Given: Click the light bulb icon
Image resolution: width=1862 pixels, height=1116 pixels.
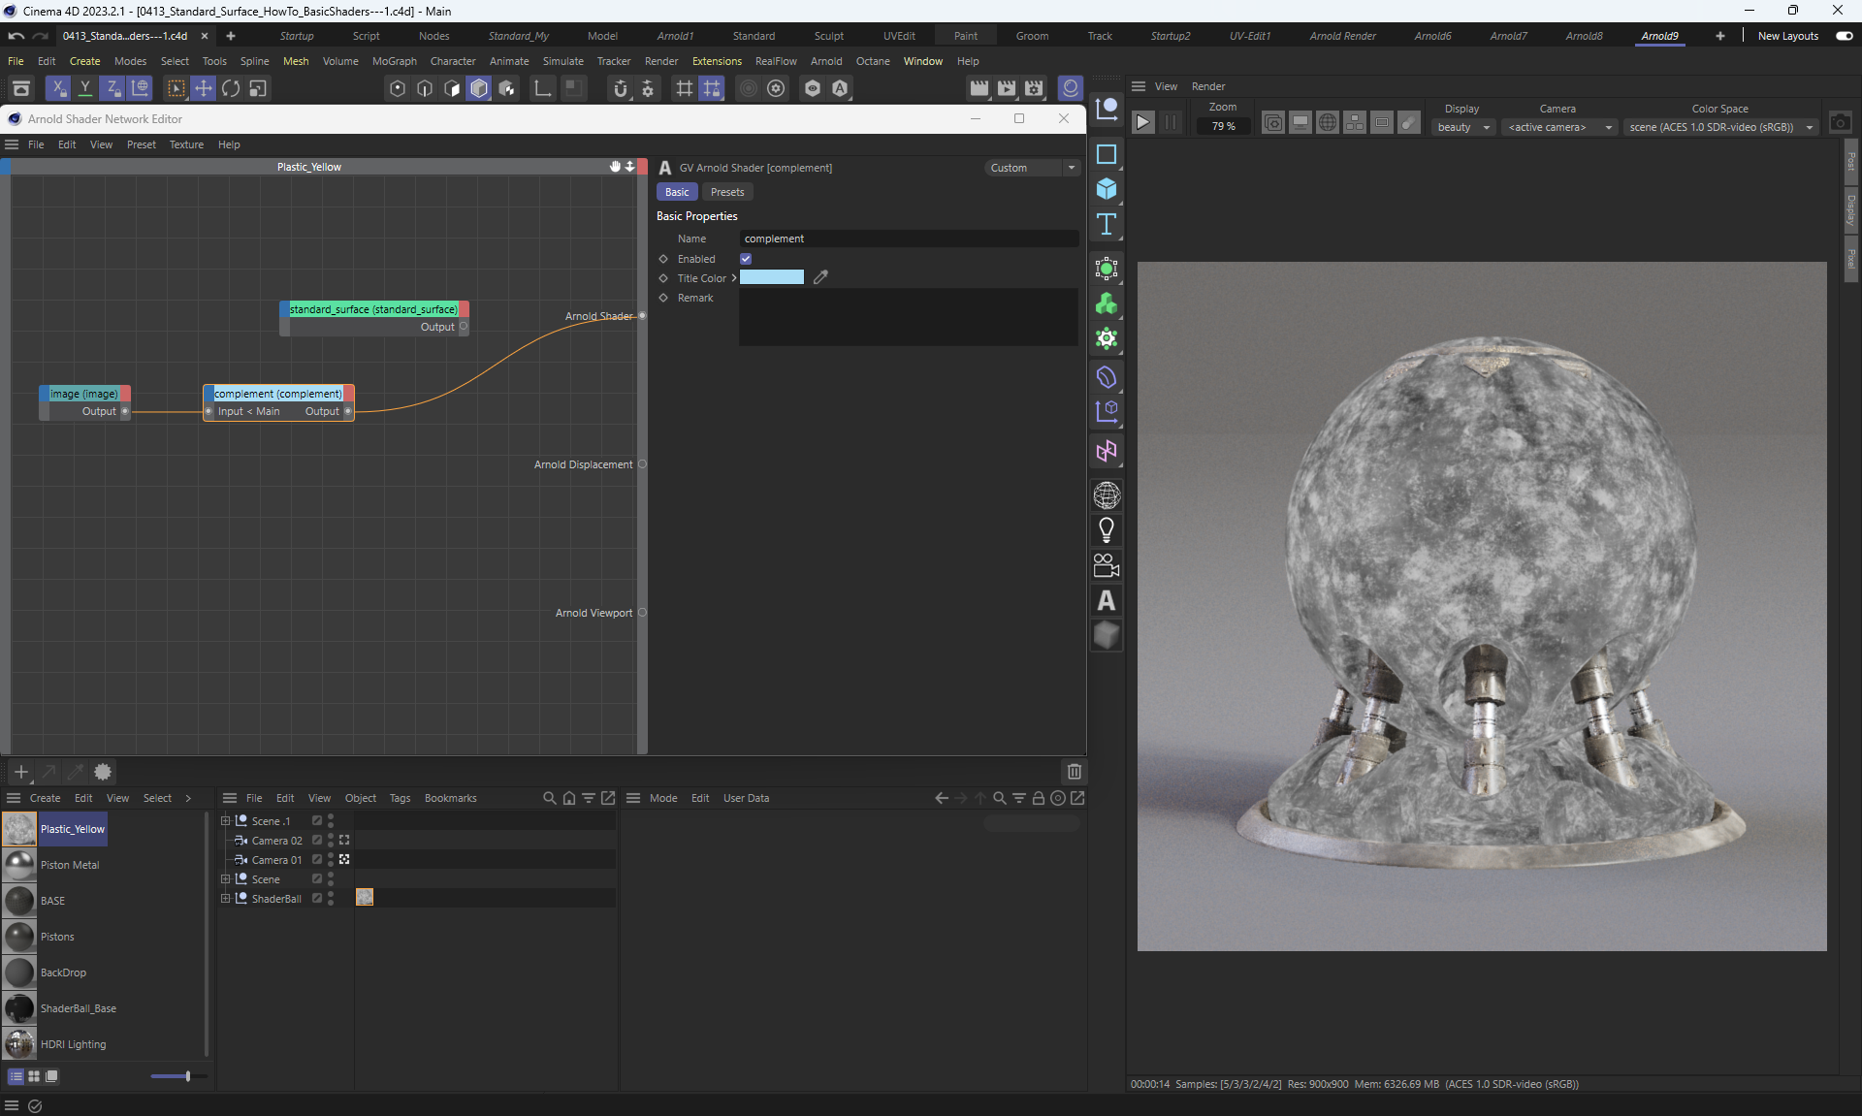Looking at the screenshot, I should pos(1107,530).
